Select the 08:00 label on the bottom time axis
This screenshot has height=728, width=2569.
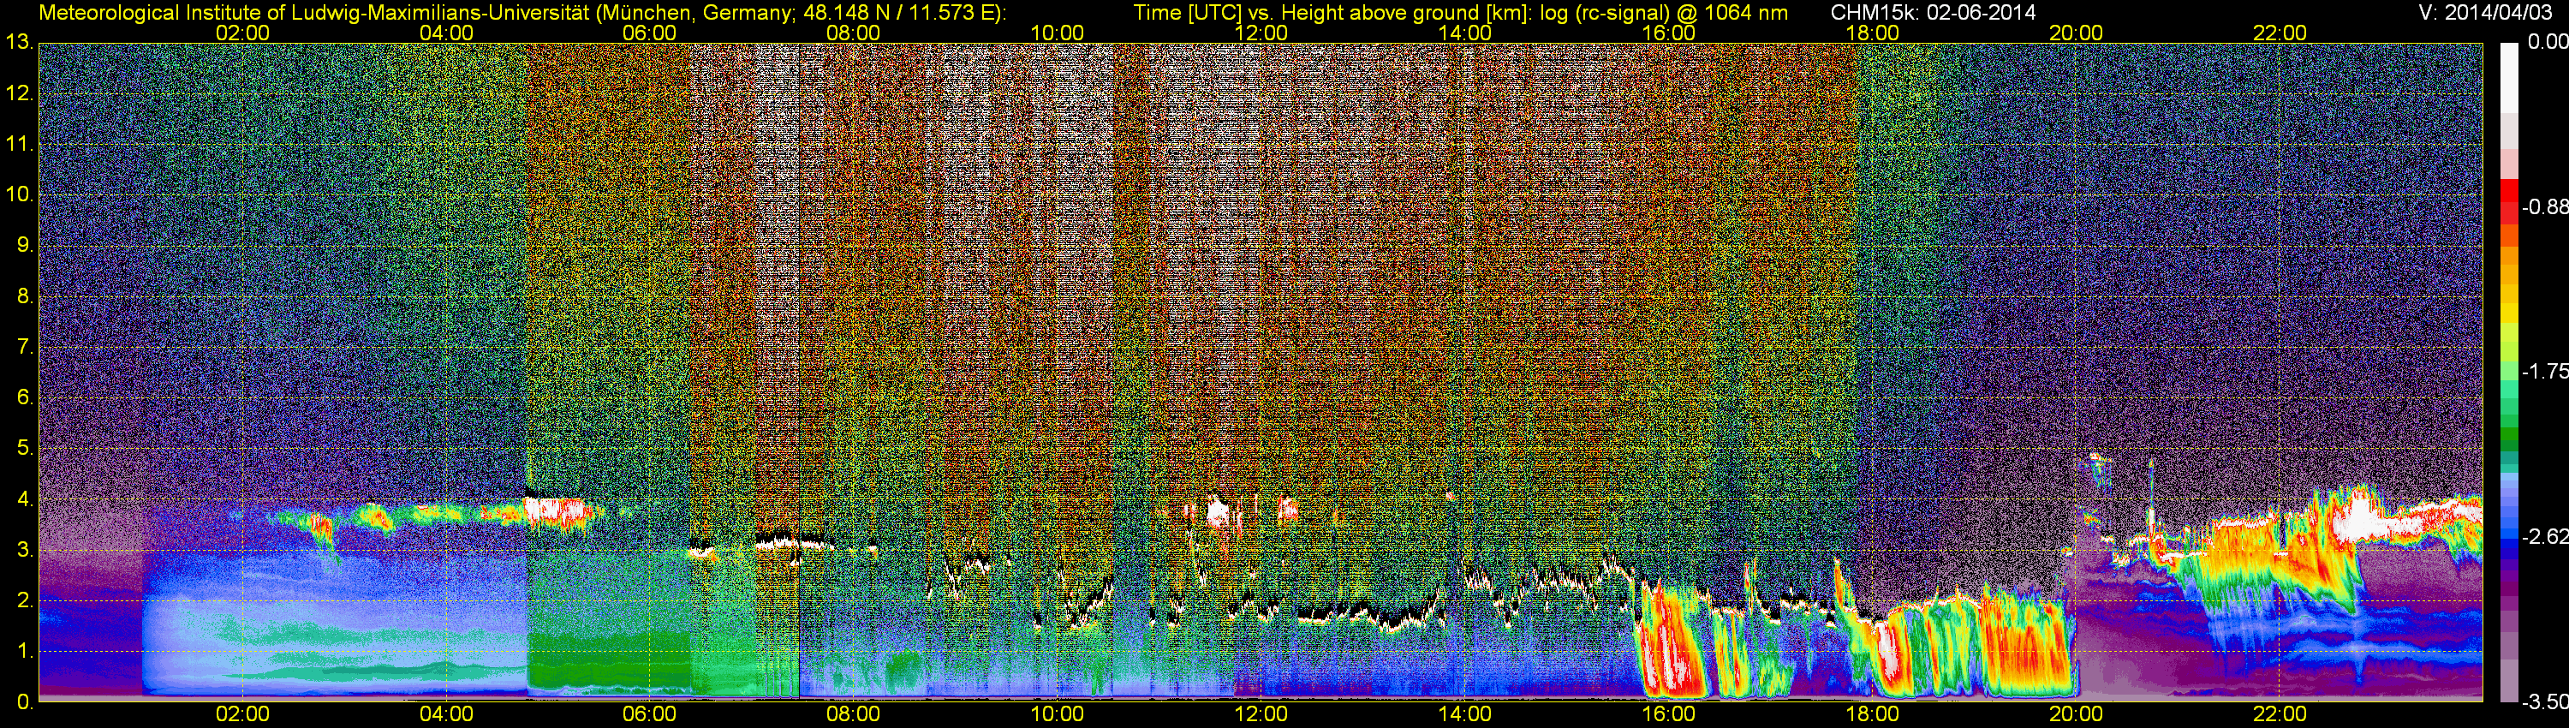[x=854, y=715]
